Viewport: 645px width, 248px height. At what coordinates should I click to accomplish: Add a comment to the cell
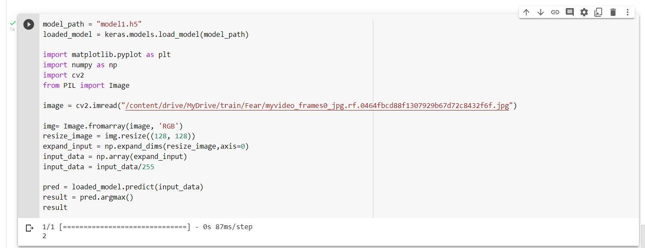(570, 12)
